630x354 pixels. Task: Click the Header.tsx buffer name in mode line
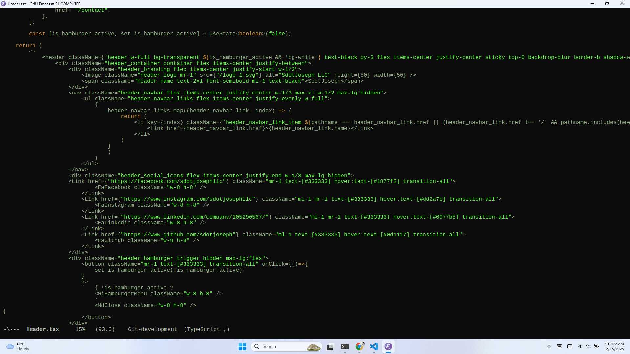pos(43,329)
